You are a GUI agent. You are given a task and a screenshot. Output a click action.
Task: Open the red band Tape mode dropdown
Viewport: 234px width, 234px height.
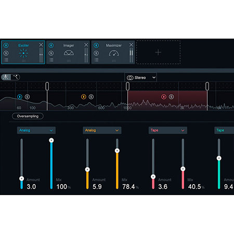click(x=167, y=130)
